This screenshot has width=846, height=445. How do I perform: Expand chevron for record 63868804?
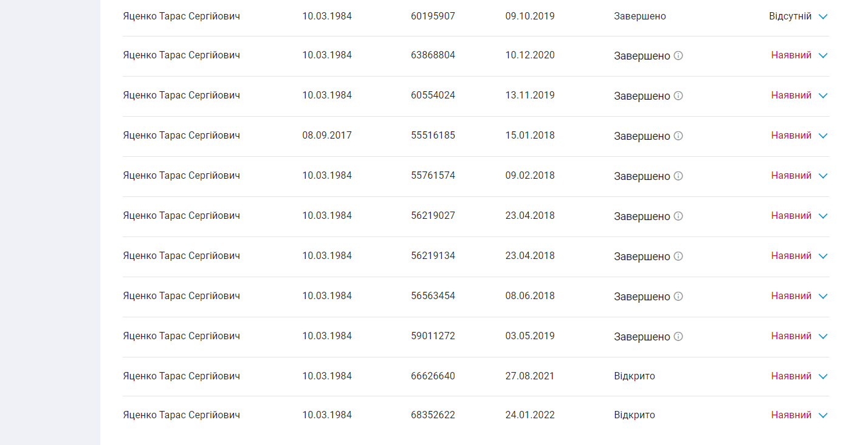pyautogui.click(x=823, y=55)
